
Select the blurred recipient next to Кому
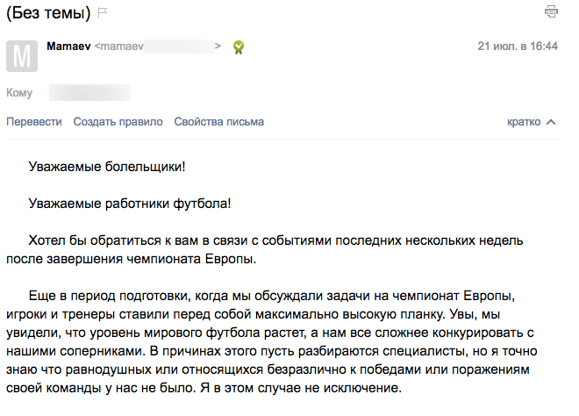(89, 92)
